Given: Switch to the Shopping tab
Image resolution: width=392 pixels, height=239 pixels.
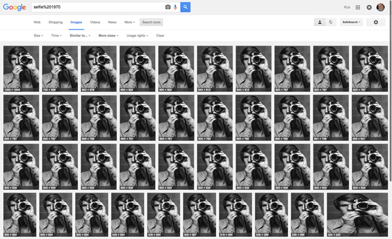Looking at the screenshot, I should click(x=56, y=22).
